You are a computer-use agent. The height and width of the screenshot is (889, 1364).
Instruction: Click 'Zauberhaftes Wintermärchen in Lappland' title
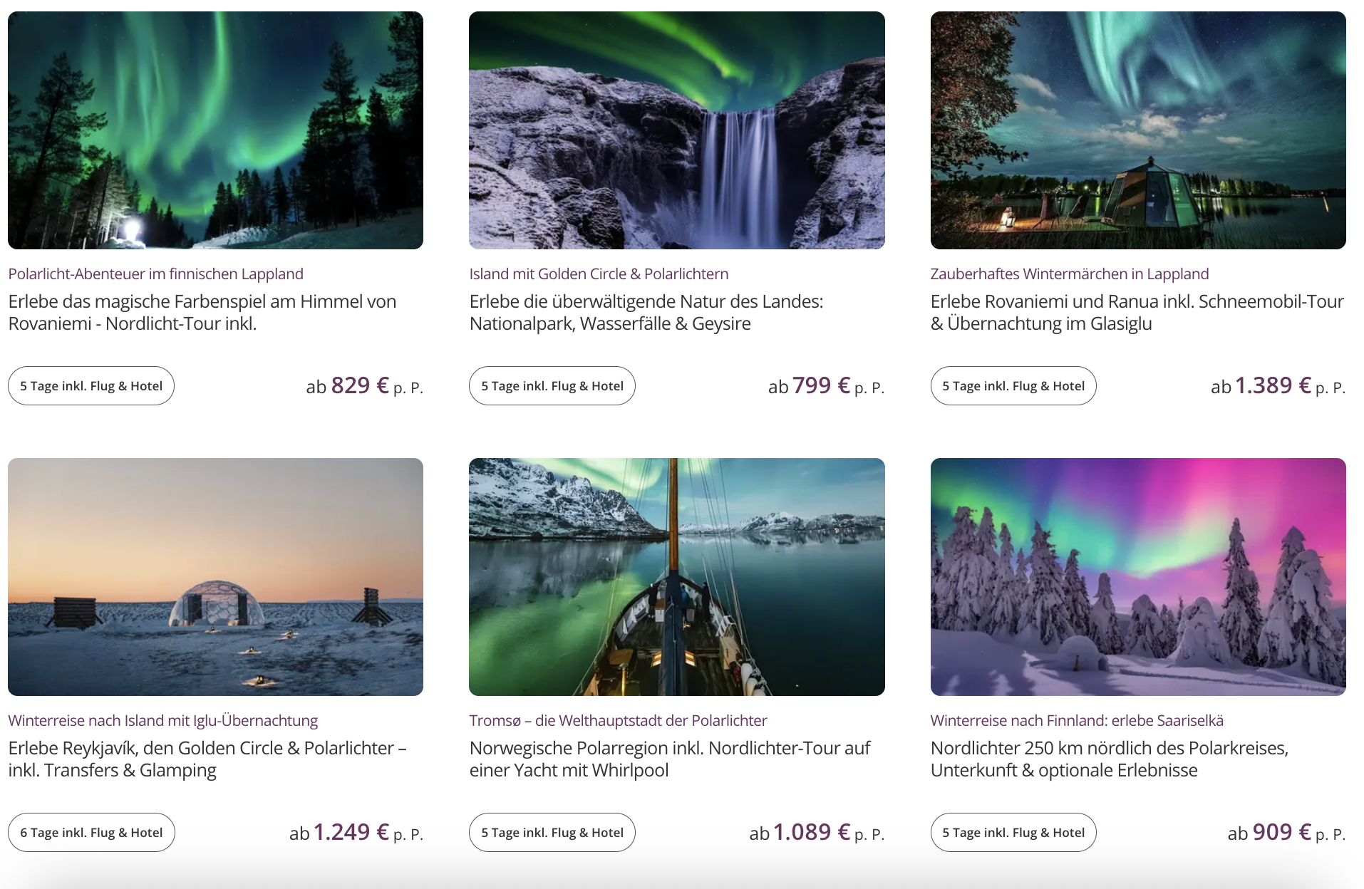(1070, 274)
